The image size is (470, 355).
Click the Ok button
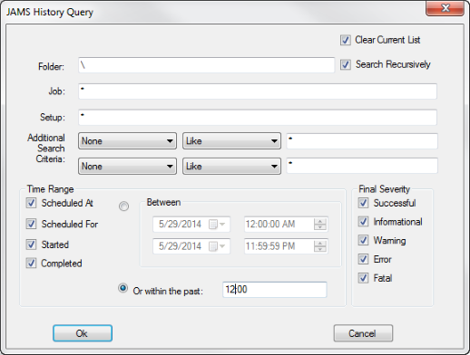click(x=83, y=333)
